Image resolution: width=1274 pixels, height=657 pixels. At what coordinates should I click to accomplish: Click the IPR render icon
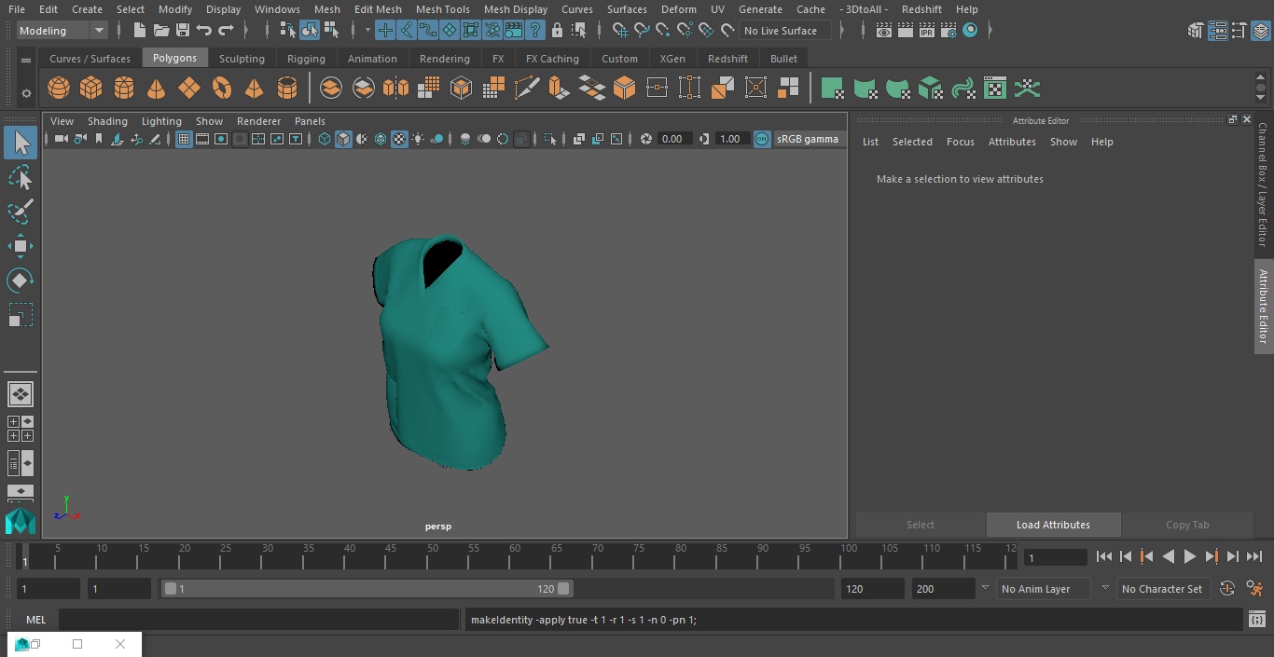tap(926, 31)
